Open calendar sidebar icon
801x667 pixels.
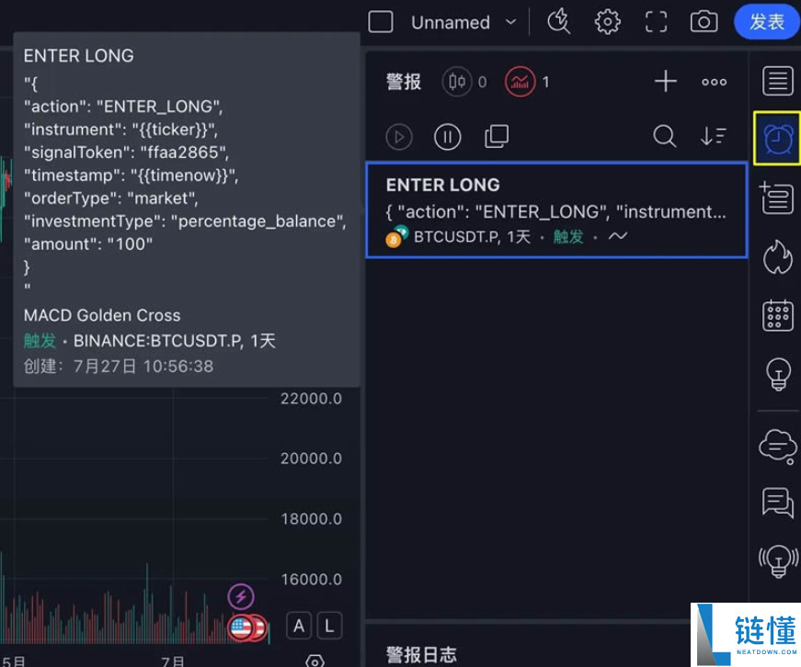coord(777,315)
